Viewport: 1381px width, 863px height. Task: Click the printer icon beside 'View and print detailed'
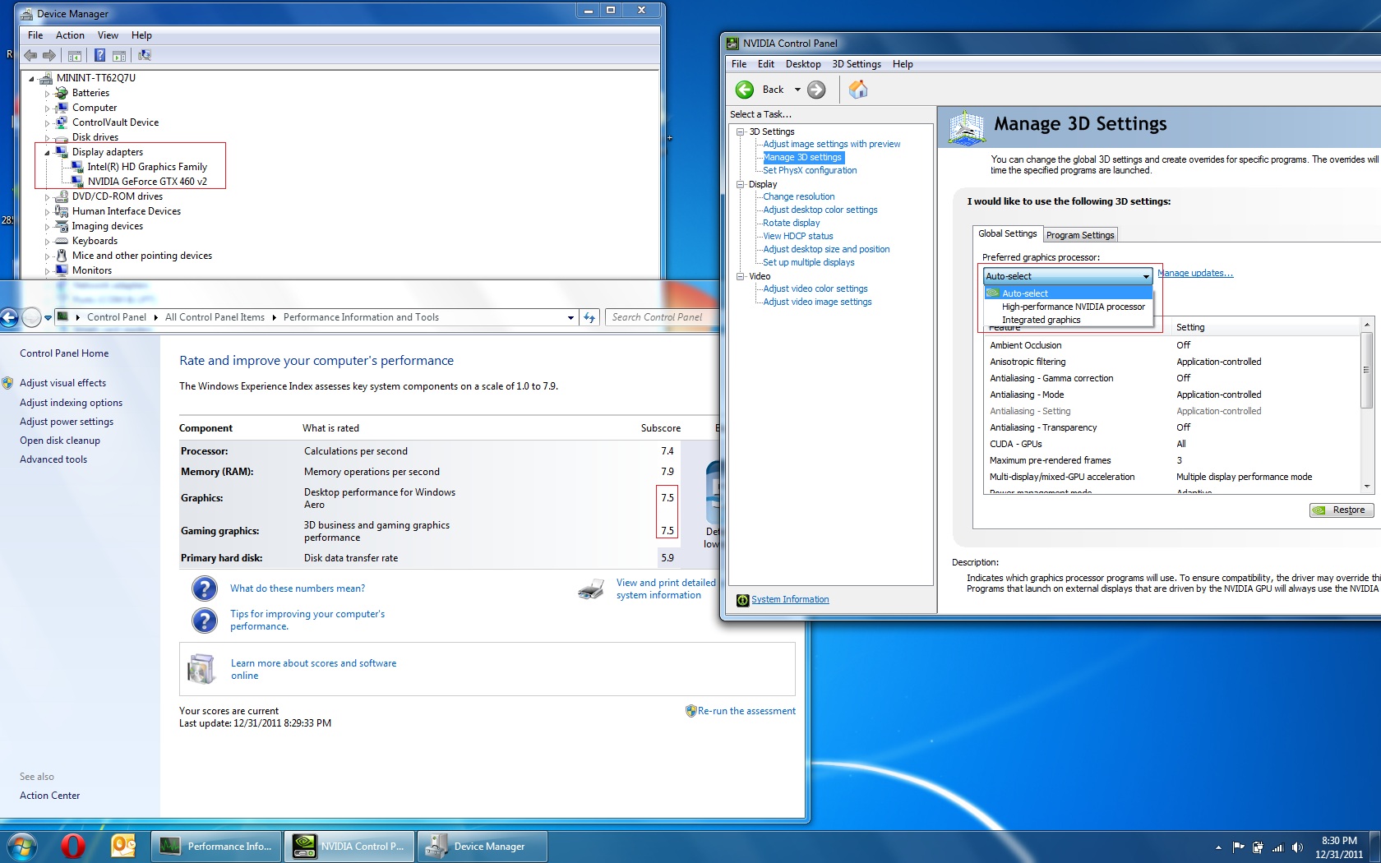[x=591, y=588]
